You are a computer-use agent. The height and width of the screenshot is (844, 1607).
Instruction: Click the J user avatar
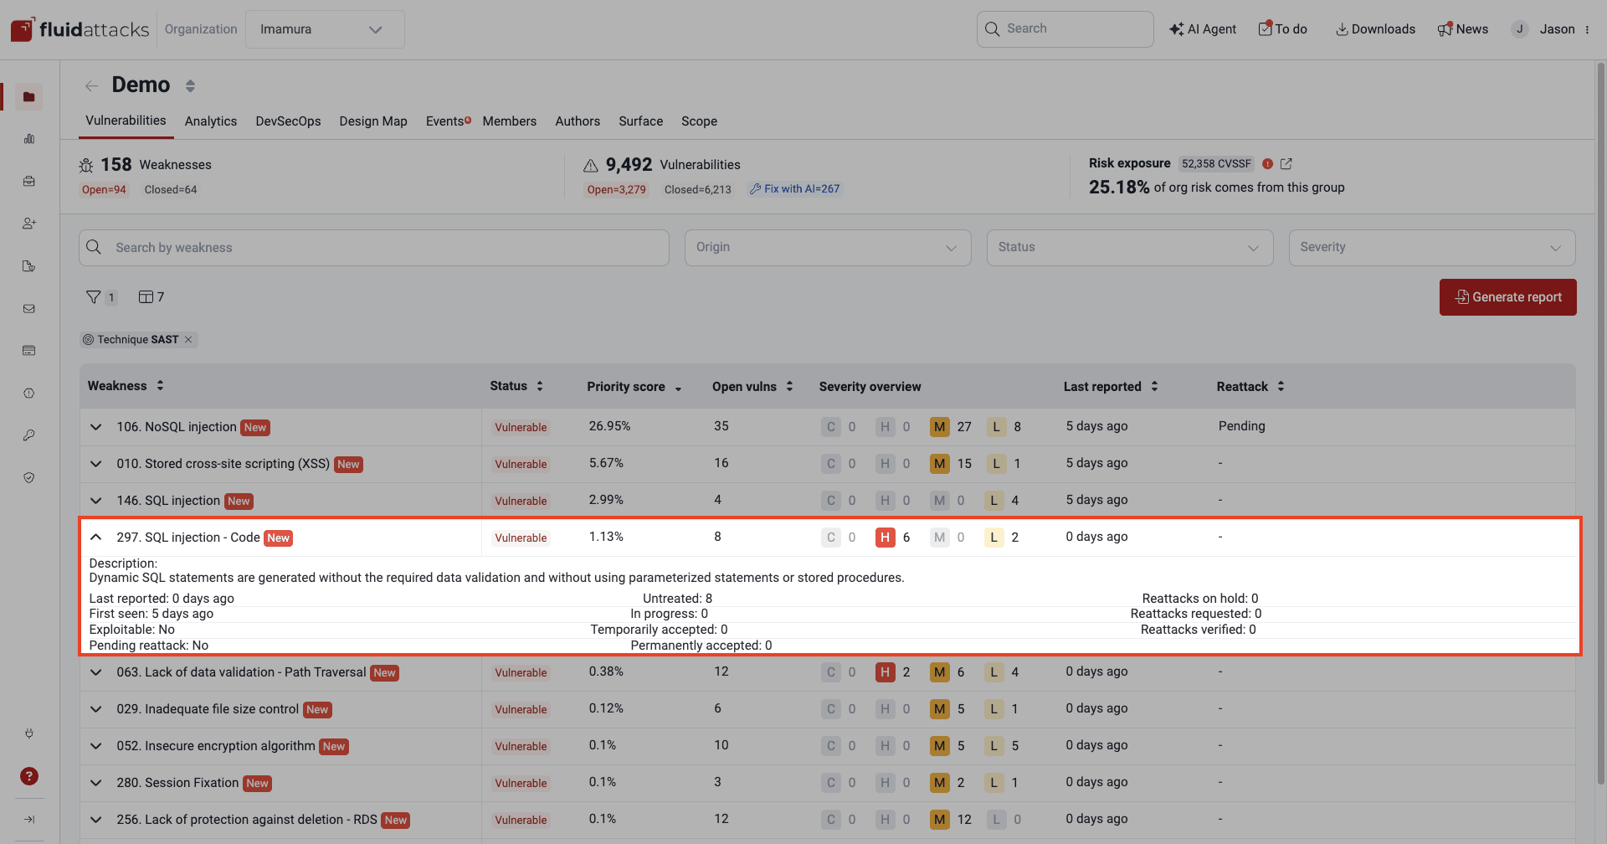(1520, 29)
